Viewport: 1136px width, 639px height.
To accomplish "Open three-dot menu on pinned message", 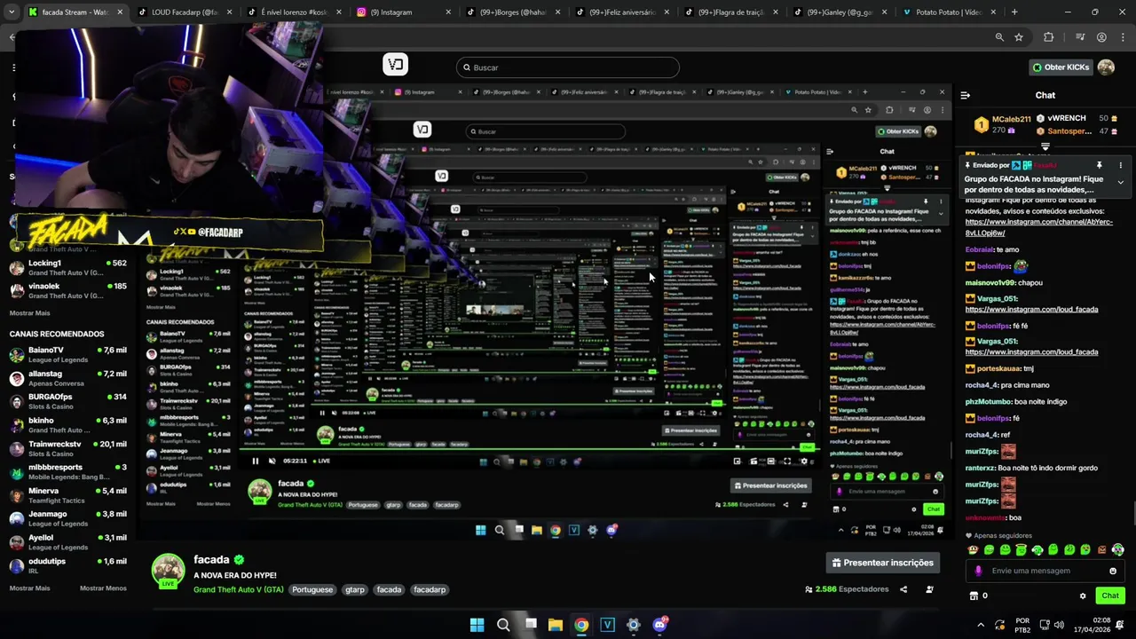I will click(x=1120, y=165).
